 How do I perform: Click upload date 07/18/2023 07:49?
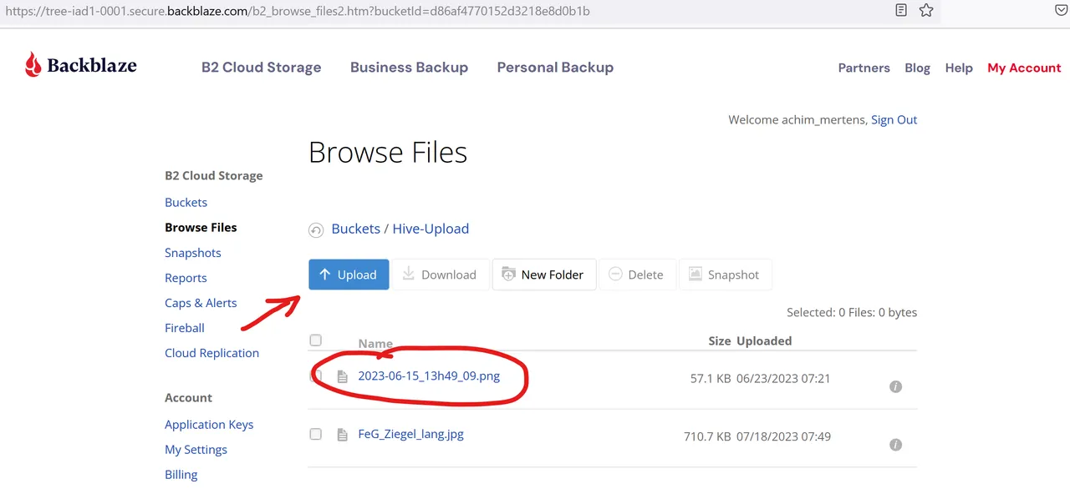pyautogui.click(x=783, y=437)
